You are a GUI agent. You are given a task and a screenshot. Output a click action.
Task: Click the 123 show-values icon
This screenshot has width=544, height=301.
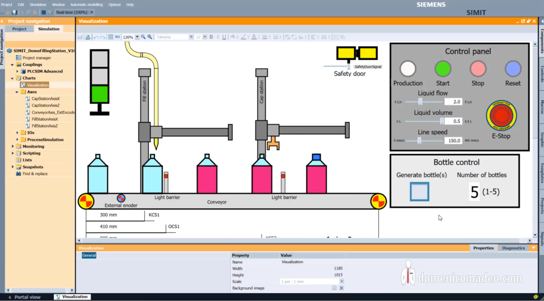pyautogui.click(x=117, y=37)
